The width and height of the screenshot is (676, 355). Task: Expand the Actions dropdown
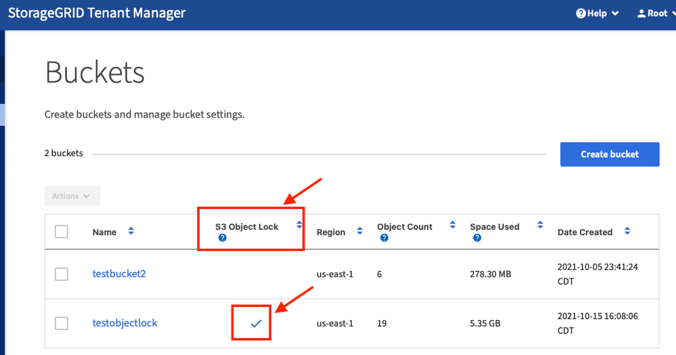72,195
